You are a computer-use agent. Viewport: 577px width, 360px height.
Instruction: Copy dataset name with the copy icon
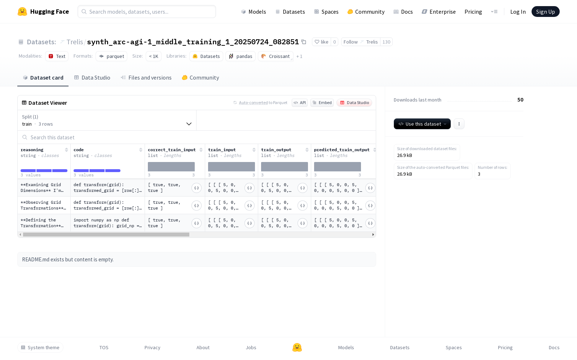304,42
